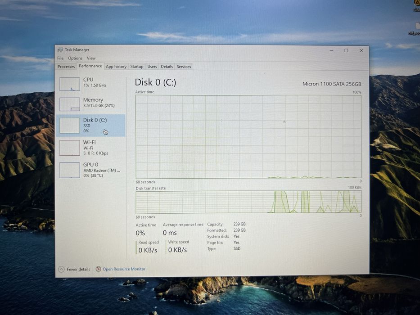Switch to the Processes tab
The height and width of the screenshot is (315, 420).
(x=66, y=67)
